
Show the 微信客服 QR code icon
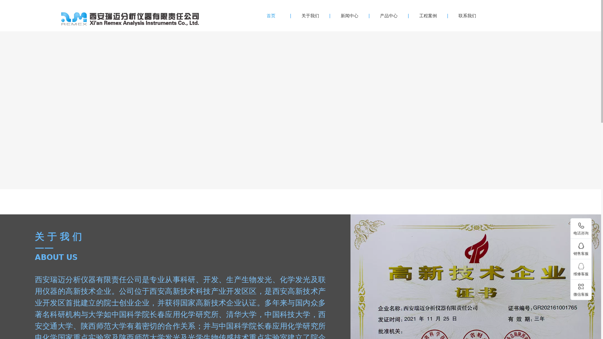pos(581,287)
